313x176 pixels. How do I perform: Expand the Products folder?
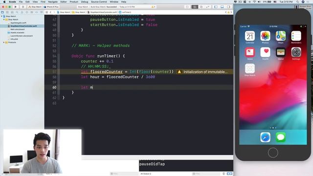tap(4, 43)
